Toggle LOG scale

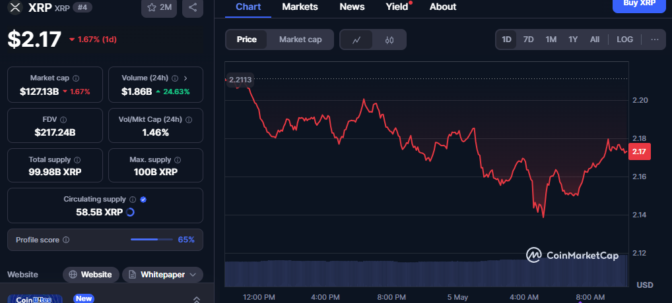(625, 40)
